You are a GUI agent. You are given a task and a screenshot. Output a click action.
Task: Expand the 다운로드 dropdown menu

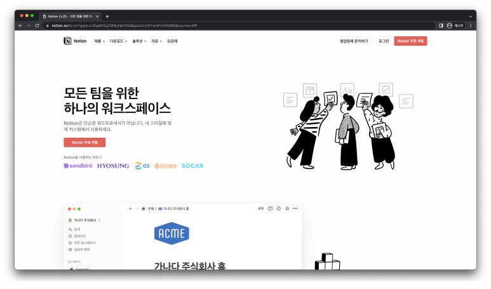(x=118, y=41)
